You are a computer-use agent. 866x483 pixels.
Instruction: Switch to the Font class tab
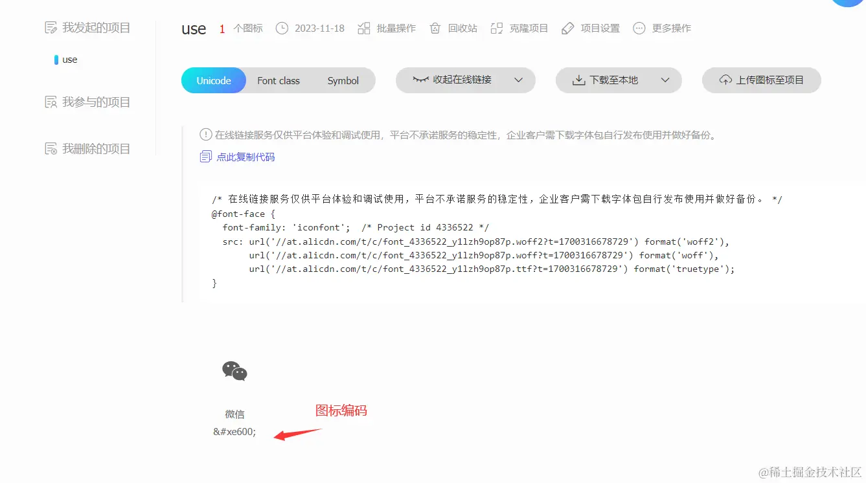click(279, 80)
